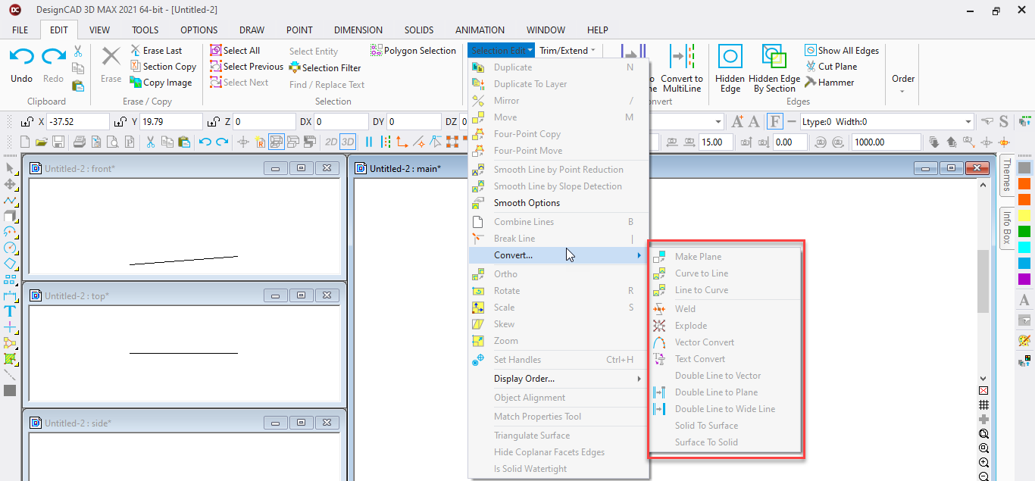The image size is (1035, 481).
Task: Select the Erase Last tool
Action: (156, 51)
